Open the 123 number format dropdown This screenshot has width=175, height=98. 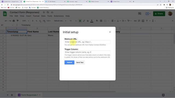point(49,21)
